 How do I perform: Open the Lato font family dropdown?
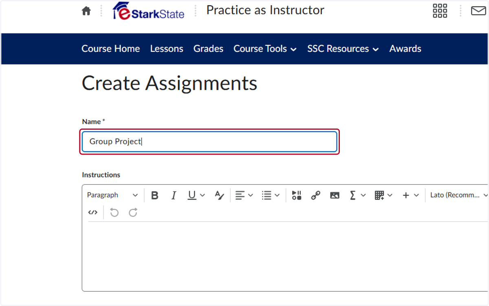pos(458,195)
